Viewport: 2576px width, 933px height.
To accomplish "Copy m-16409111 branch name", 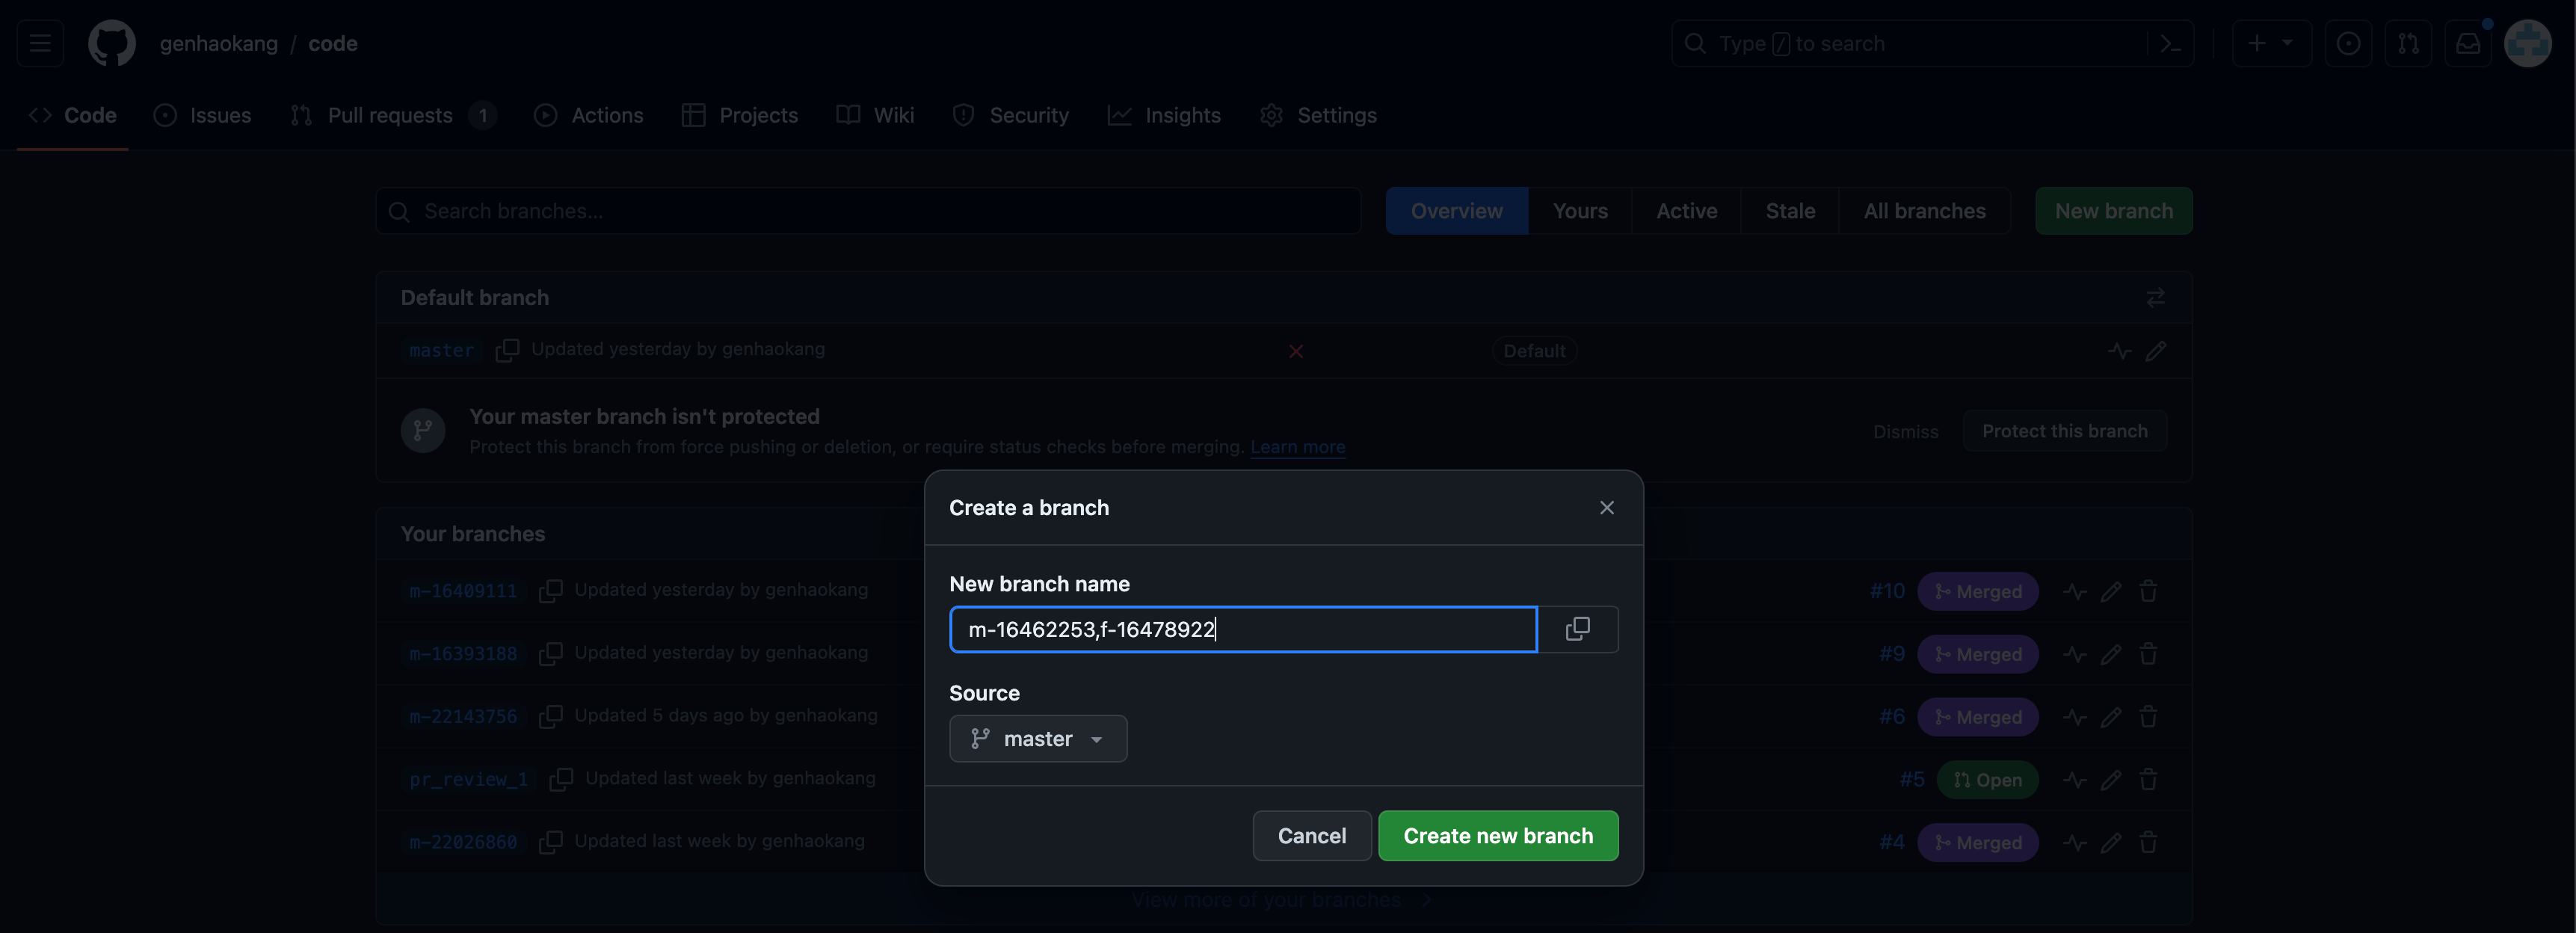I will coord(550,591).
